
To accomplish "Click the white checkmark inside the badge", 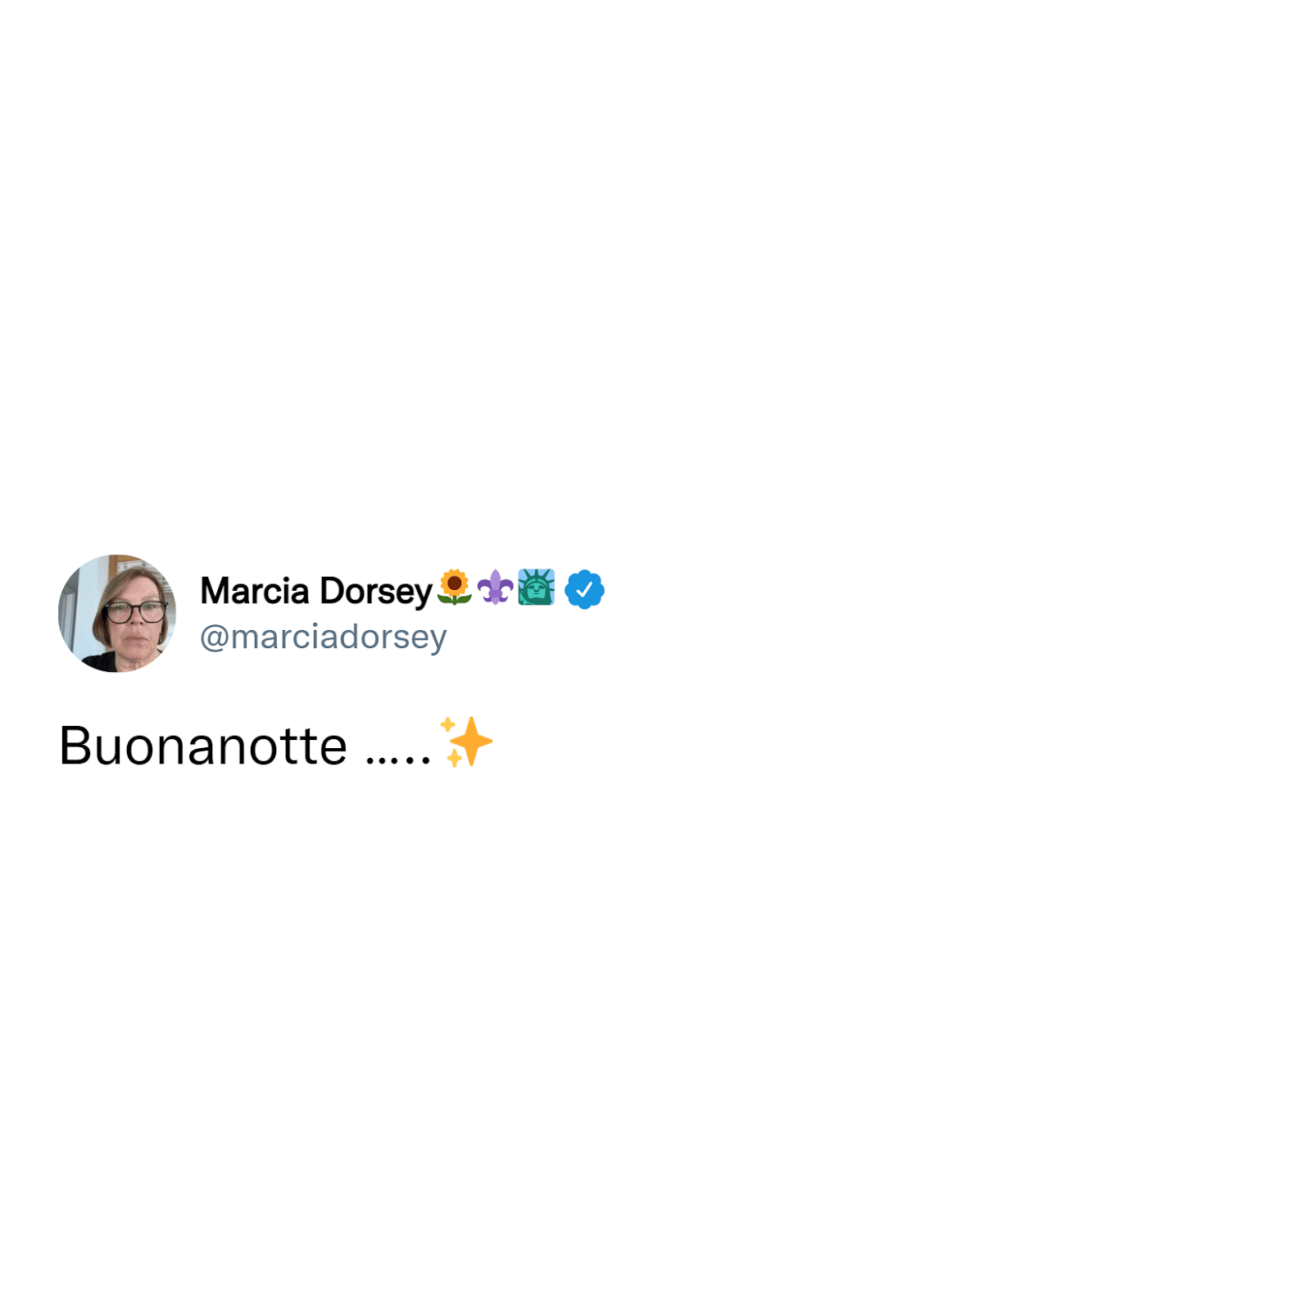I will (584, 590).
